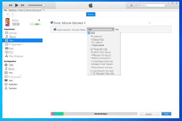Toggle Automatically Include checkbox
The image size is (182, 121).
point(55,30)
